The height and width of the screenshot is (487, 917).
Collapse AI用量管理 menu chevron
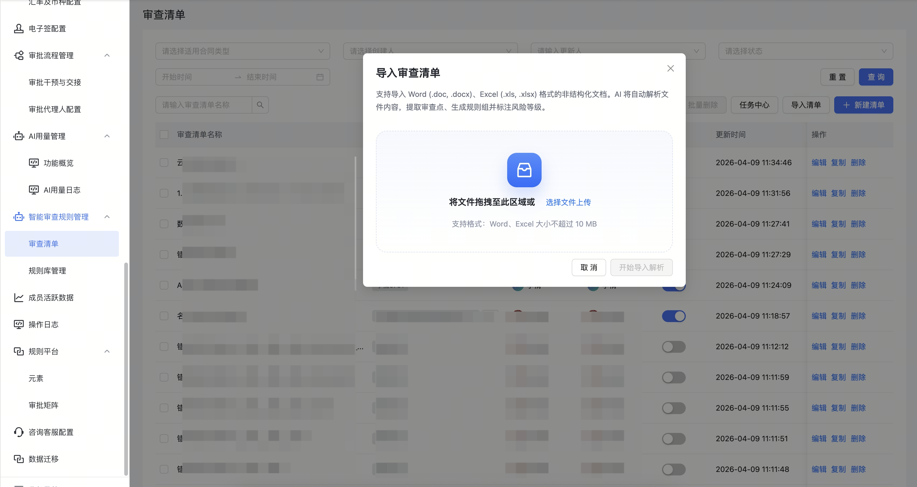pyautogui.click(x=107, y=136)
